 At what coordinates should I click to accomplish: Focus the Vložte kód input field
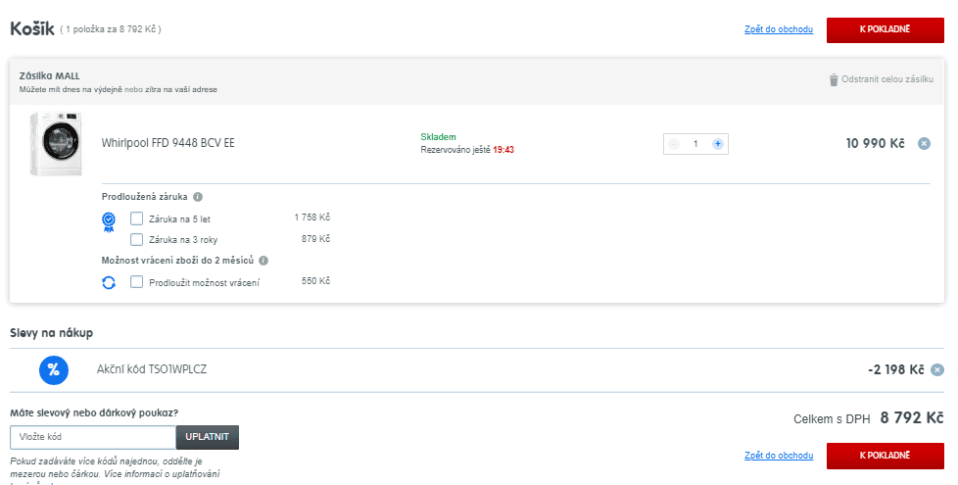pyautogui.click(x=93, y=437)
